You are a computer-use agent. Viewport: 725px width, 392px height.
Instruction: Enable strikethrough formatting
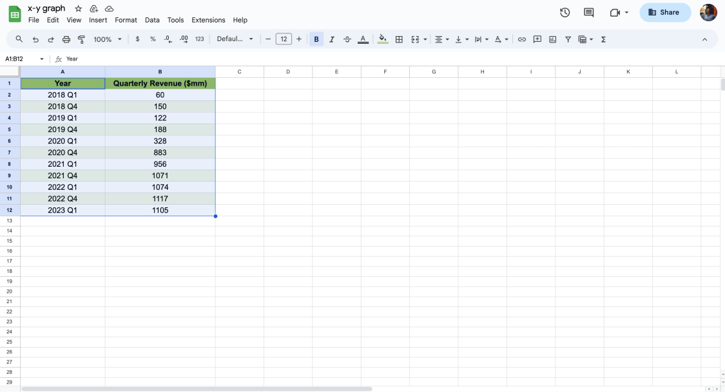(x=347, y=39)
